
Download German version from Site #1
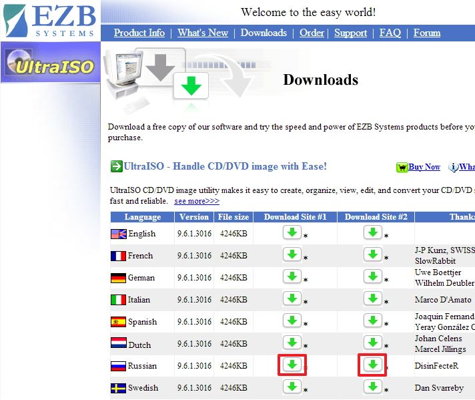(292, 276)
